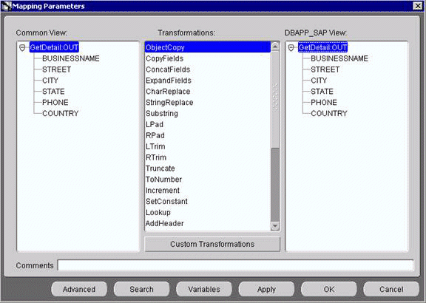
Task: Collapse GetDetail:OUT node in Common View
Action: point(22,48)
